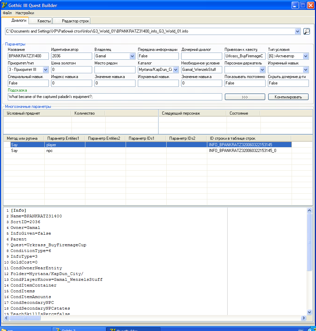The width and height of the screenshot is (316, 331).
Task: Click the [Info] line in code editor
Action: (19, 210)
